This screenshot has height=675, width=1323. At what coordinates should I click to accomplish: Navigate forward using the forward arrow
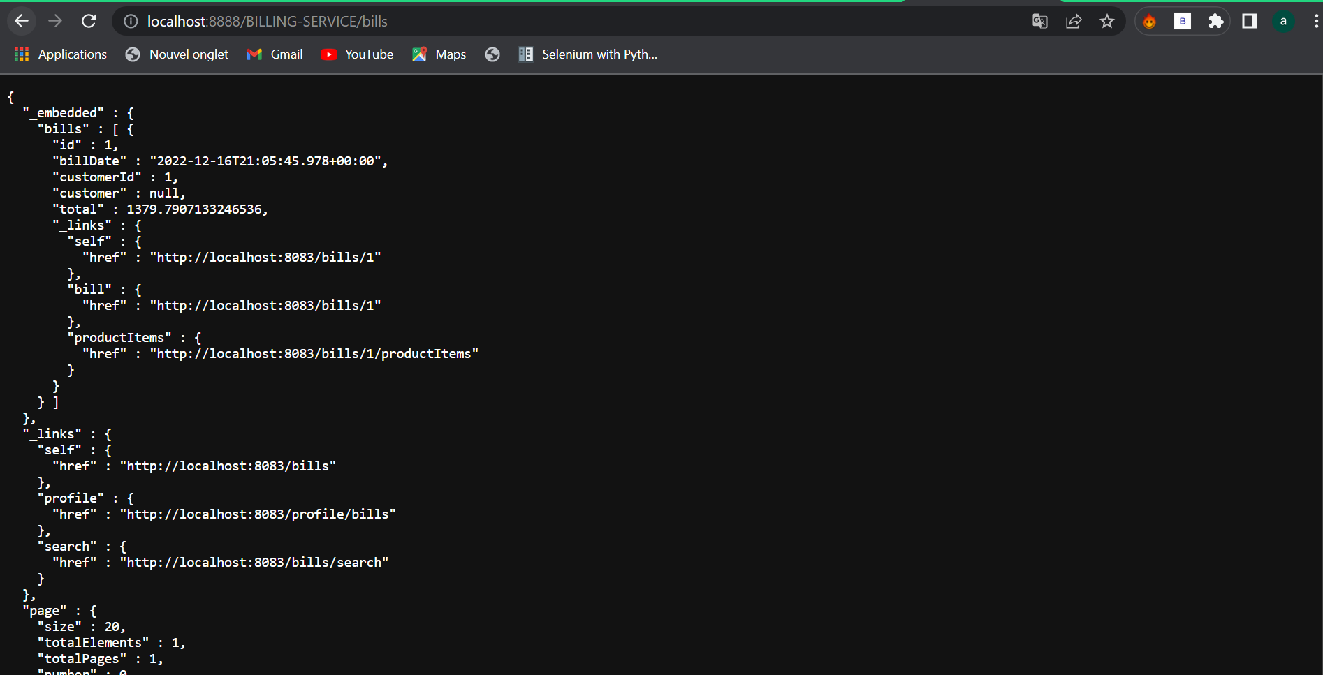(x=55, y=21)
